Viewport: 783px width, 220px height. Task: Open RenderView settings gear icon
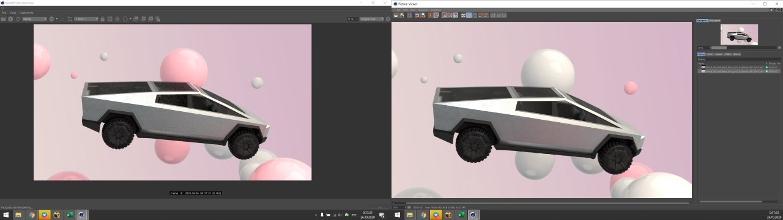[388, 19]
